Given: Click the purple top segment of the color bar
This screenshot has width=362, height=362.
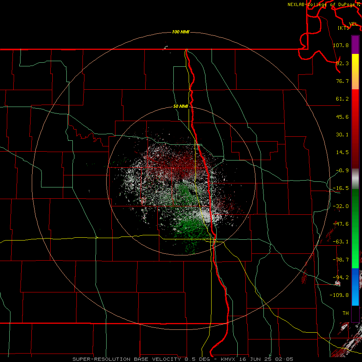Looking at the screenshot, I should coord(355,45).
